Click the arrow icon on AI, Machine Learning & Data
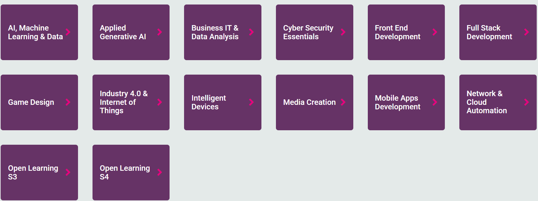 [x=68, y=32]
